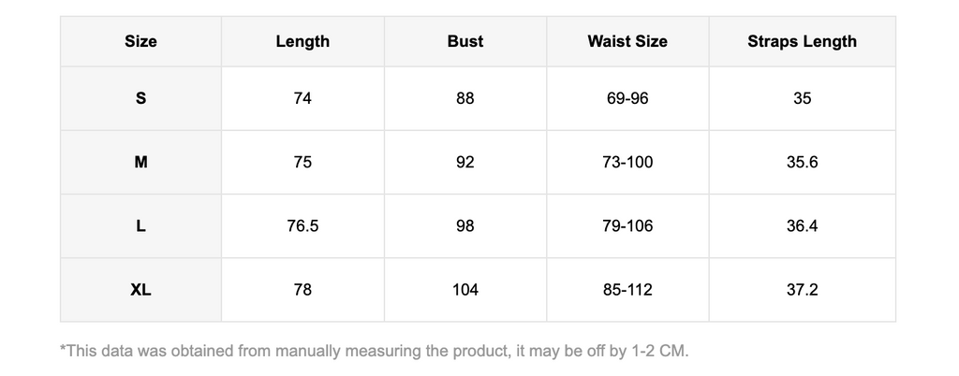Click the length value 74

click(302, 98)
